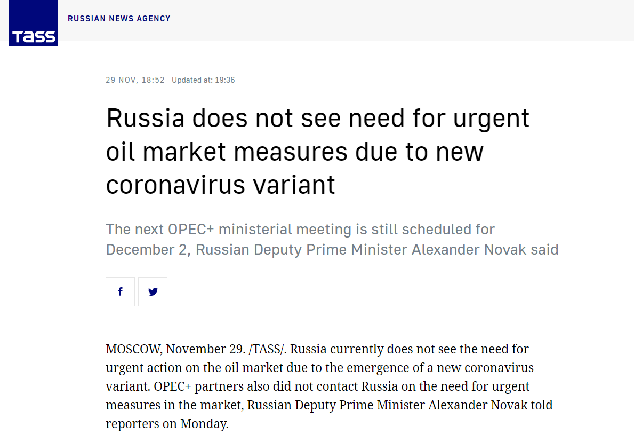
Task: Click the '/TASS/' tag in the article body
Action: coord(268,349)
